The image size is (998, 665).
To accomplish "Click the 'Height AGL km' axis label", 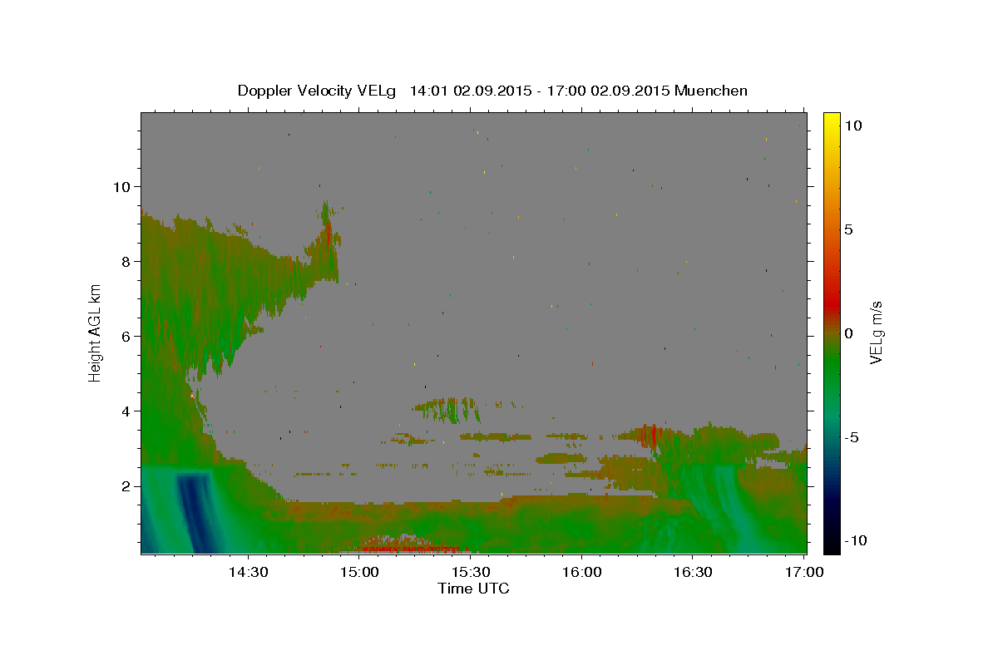I will [96, 333].
